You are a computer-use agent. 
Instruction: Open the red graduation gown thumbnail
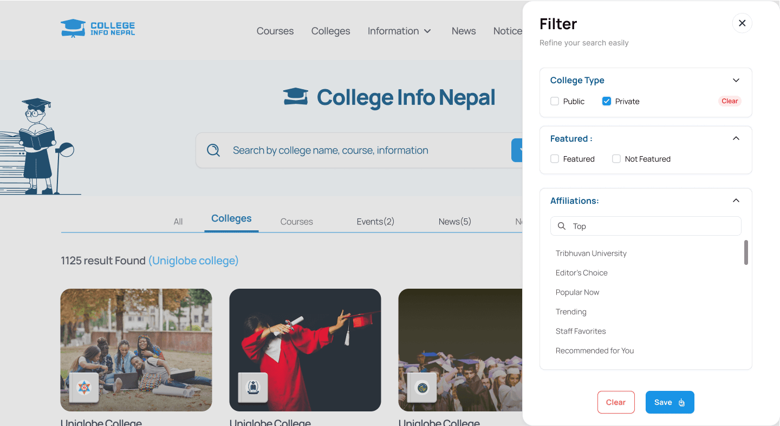click(x=305, y=350)
